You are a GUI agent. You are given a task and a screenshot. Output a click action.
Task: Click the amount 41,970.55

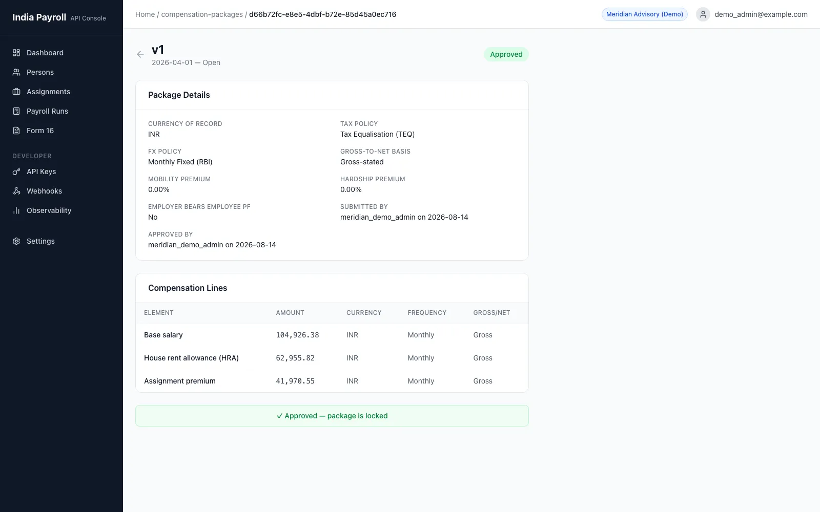295,381
